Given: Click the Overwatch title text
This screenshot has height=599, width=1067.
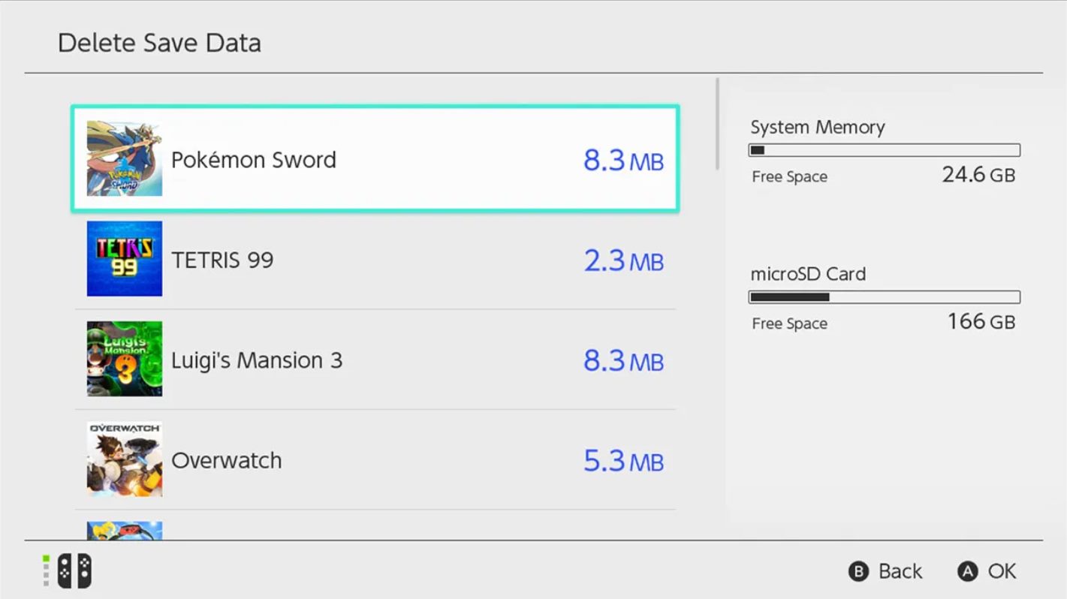Looking at the screenshot, I should (x=227, y=460).
